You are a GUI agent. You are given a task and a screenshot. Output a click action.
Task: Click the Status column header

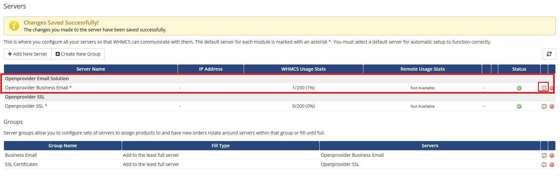[519, 69]
